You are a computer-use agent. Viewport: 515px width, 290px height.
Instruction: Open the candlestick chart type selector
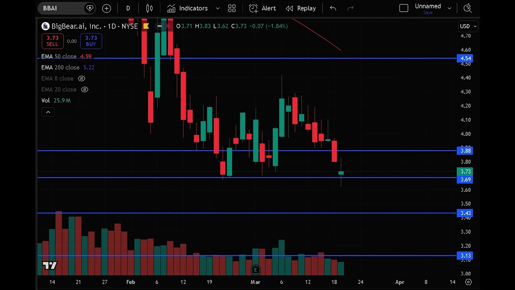[150, 8]
